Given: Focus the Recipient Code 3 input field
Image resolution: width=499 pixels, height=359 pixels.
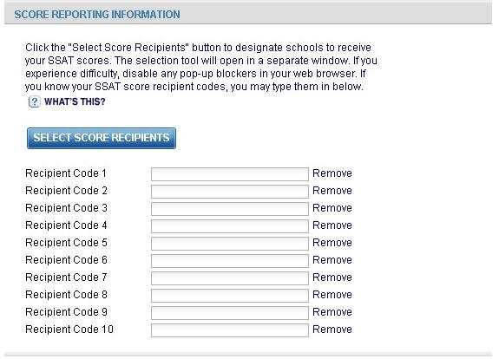Looking at the screenshot, I should tap(230, 209).
